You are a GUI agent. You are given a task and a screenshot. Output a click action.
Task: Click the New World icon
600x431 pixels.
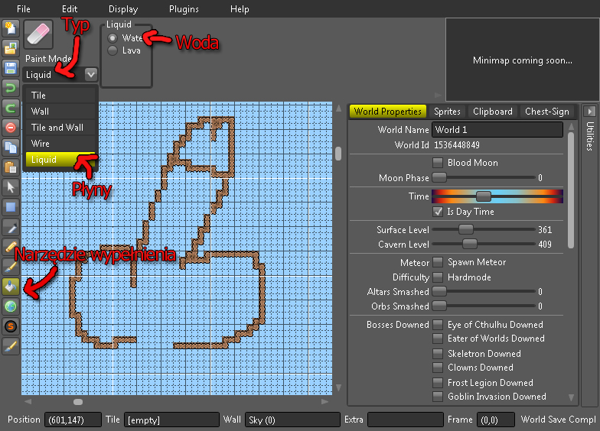(11, 29)
